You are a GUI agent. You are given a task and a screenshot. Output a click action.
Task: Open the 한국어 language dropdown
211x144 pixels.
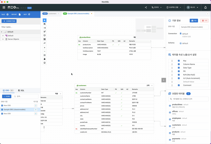pos(157,7)
